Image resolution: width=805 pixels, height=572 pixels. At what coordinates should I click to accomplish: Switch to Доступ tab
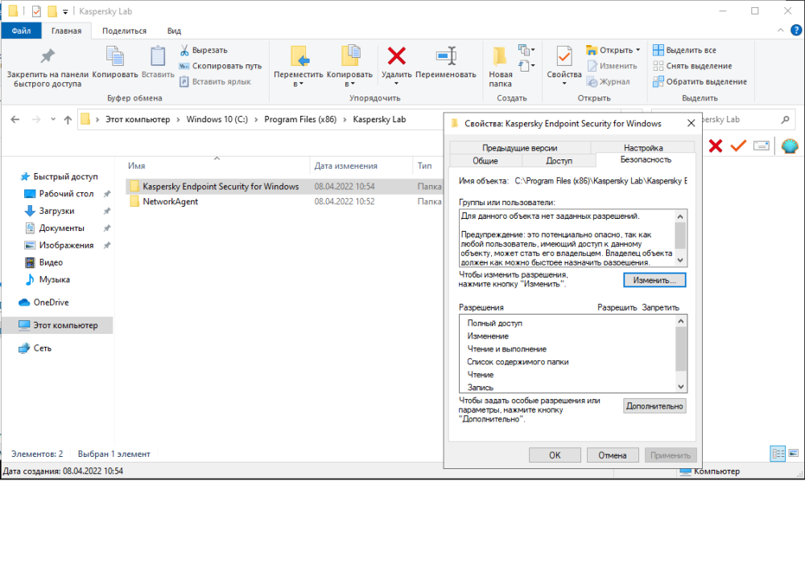click(559, 161)
